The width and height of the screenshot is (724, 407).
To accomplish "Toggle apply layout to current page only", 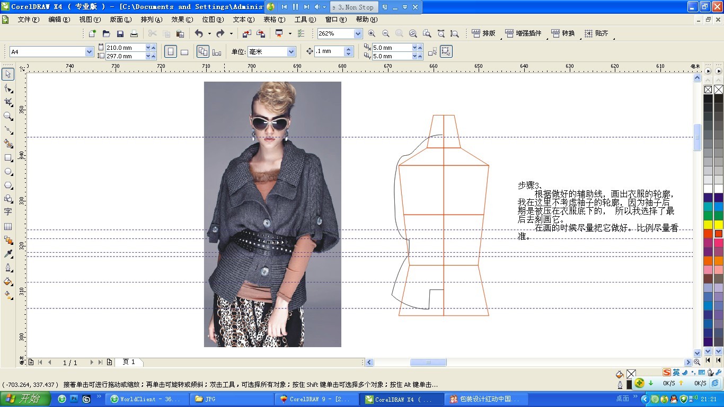I will pos(216,51).
